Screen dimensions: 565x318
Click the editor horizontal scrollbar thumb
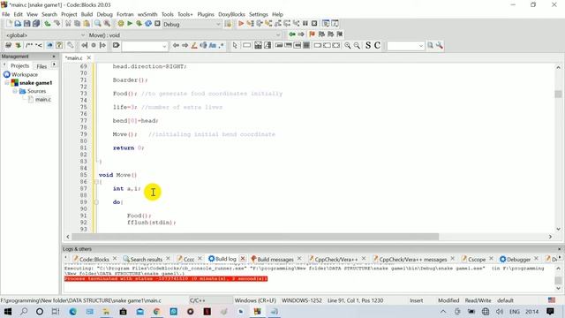point(255,237)
